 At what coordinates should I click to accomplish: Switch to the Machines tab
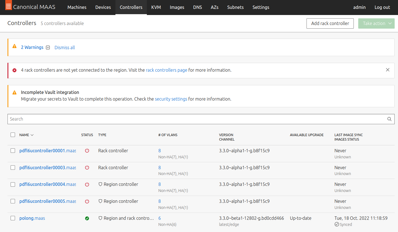click(x=77, y=7)
